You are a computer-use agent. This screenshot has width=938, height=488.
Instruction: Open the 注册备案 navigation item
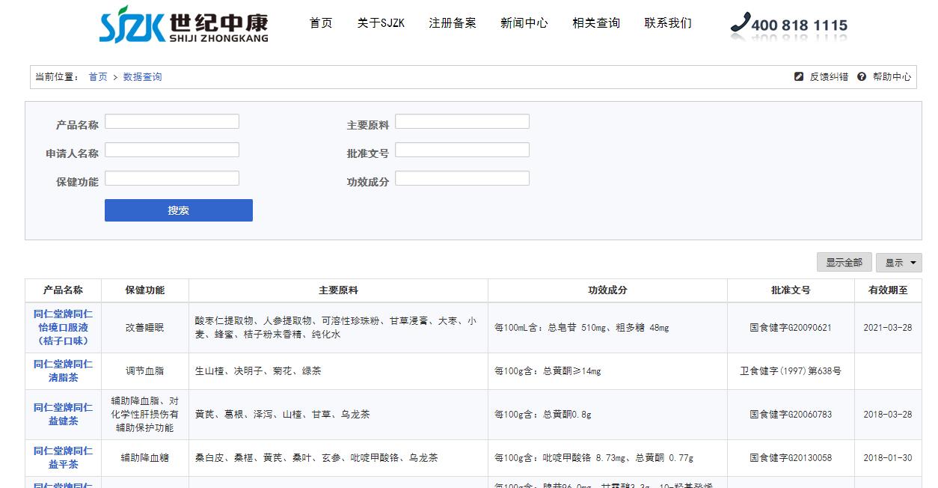453,23
